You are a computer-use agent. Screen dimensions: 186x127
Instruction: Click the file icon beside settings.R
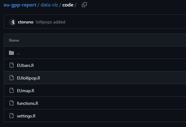pyautogui.click(x=11, y=116)
